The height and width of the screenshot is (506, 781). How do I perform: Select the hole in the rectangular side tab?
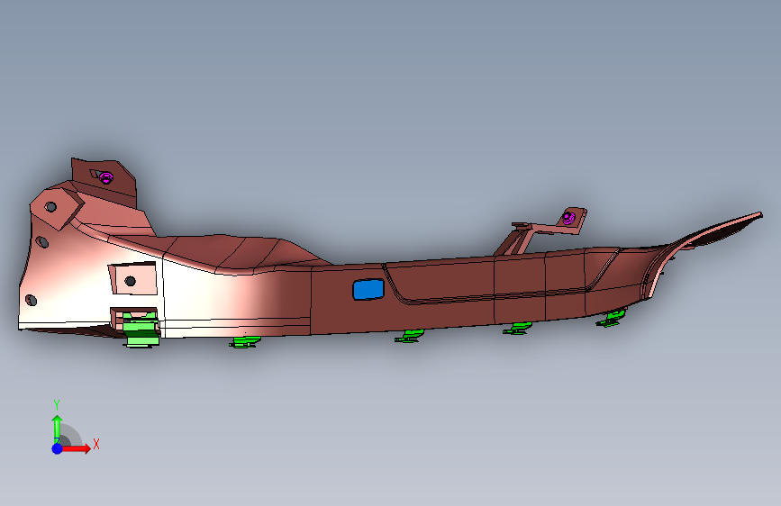pos(130,281)
